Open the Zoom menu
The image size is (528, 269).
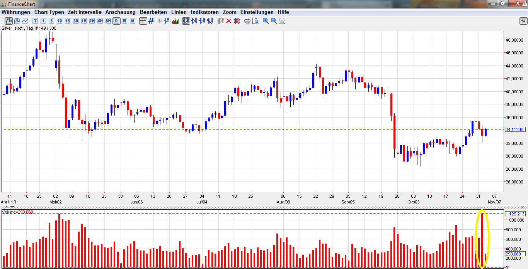230,12
